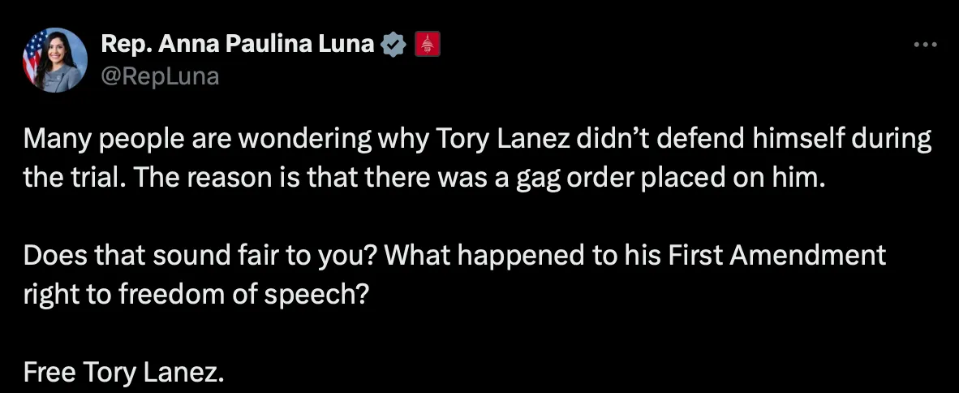The image size is (959, 393).
Task: Open the three-dot more options menu
Action: click(x=925, y=44)
